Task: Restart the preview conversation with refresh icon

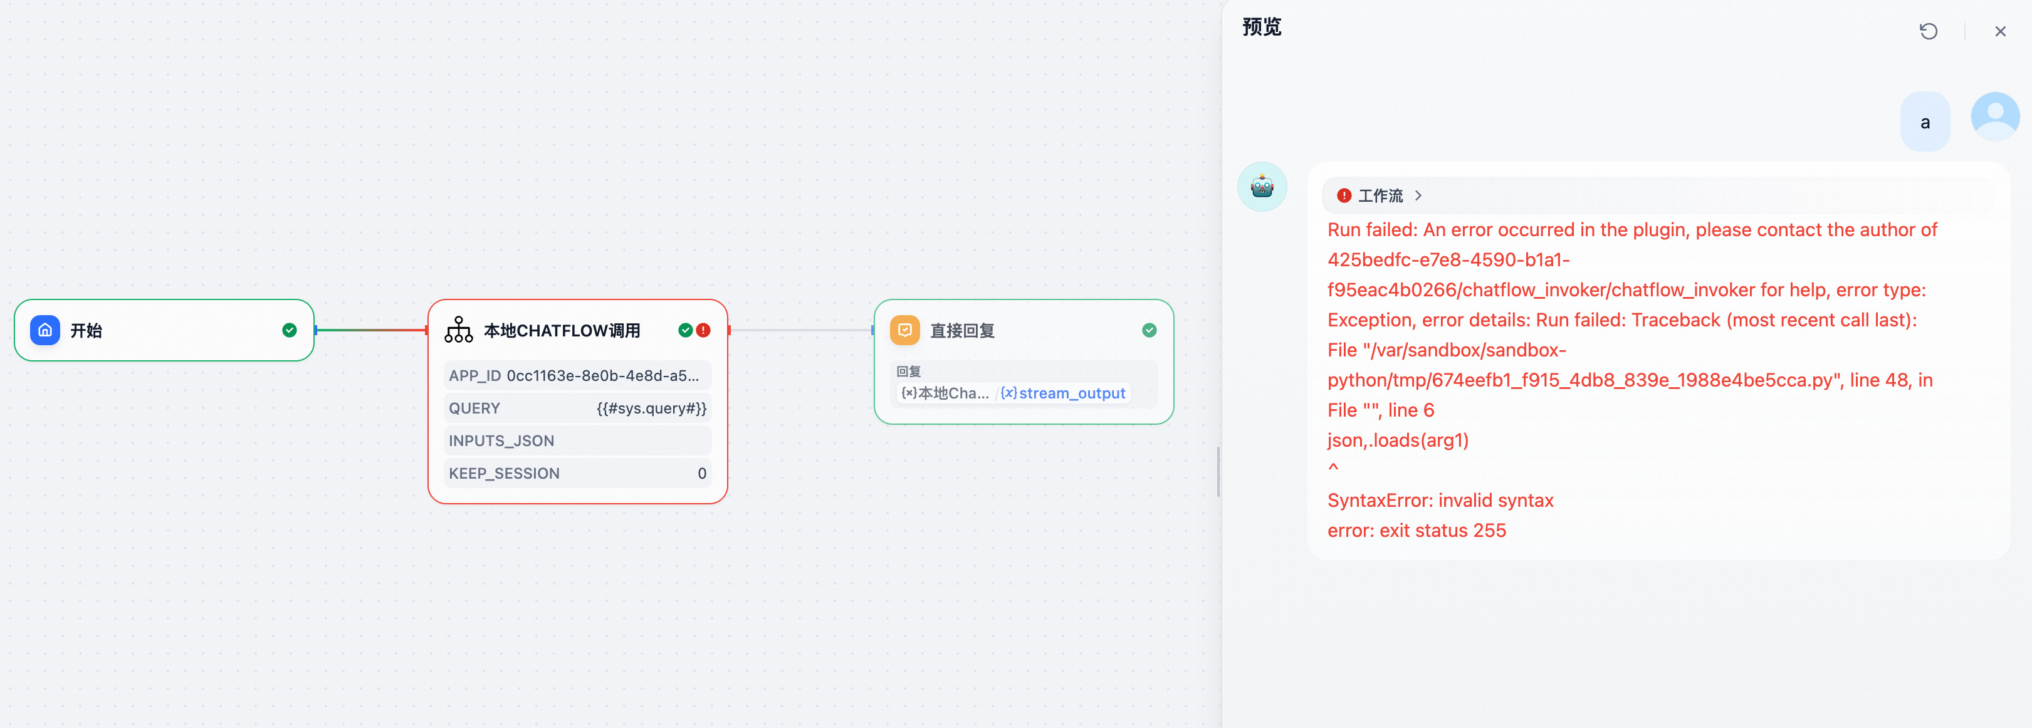Action: pos(1928,31)
